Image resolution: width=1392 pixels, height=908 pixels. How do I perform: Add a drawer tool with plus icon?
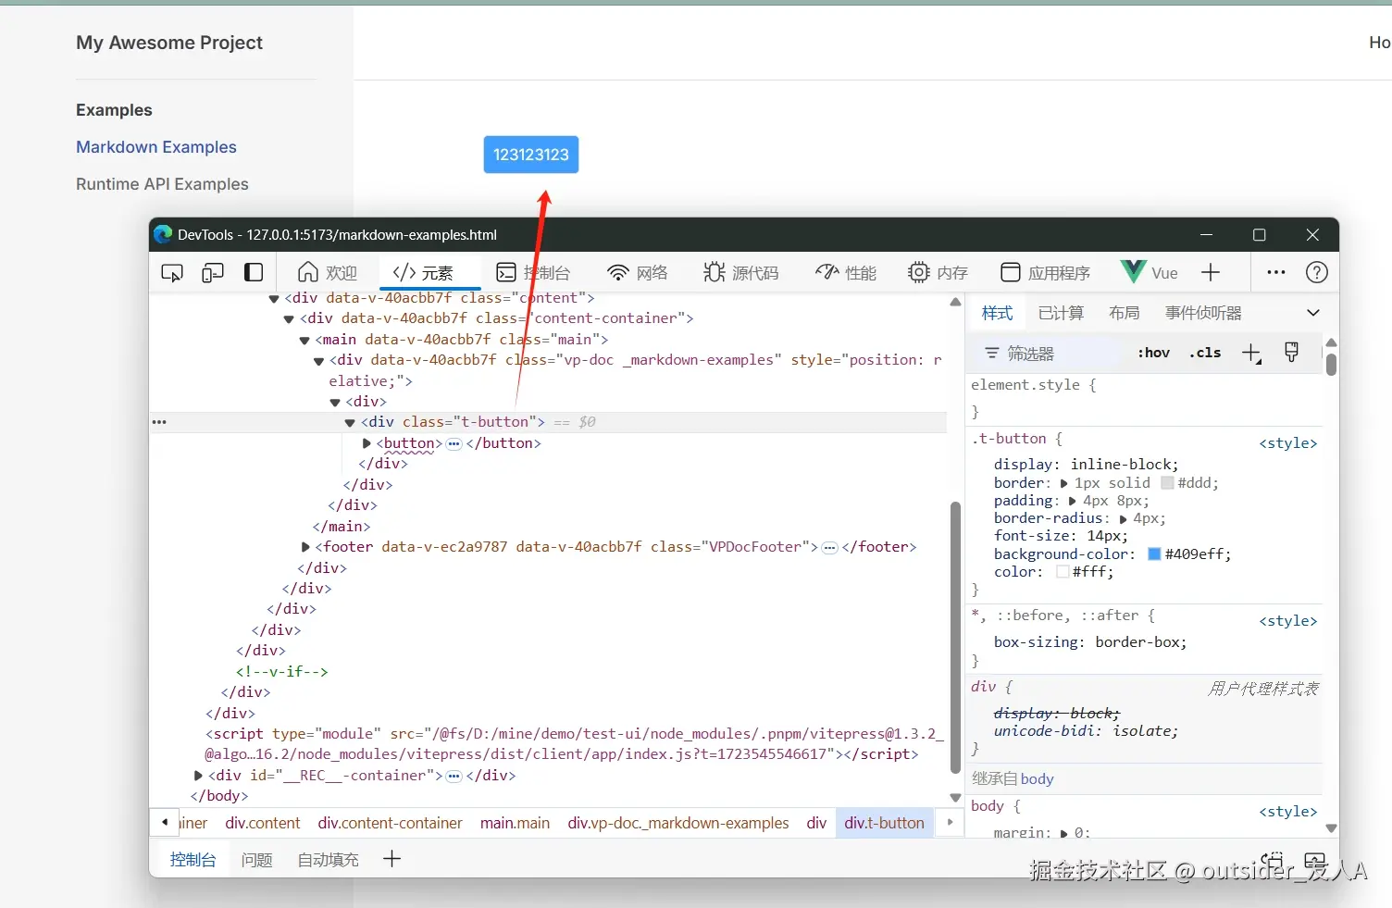click(x=391, y=859)
